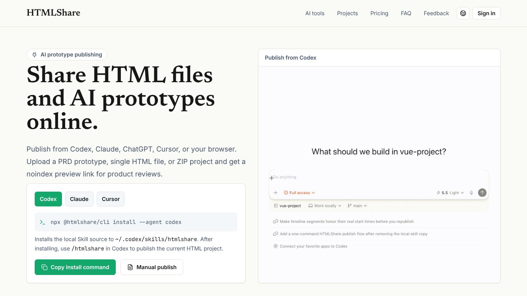
Task: Click the one-command HTMLShare publish flow suggestion
Action: click(350, 234)
